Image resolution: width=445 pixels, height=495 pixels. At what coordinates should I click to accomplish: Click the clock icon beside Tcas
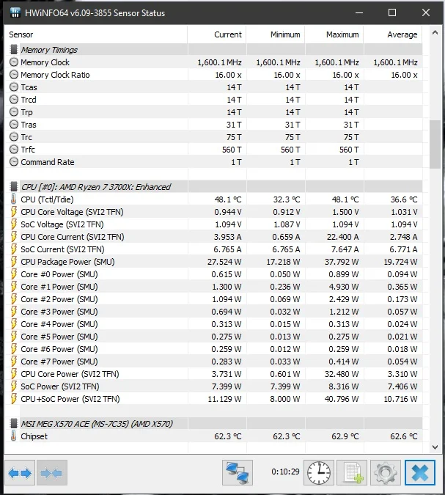[x=14, y=87]
